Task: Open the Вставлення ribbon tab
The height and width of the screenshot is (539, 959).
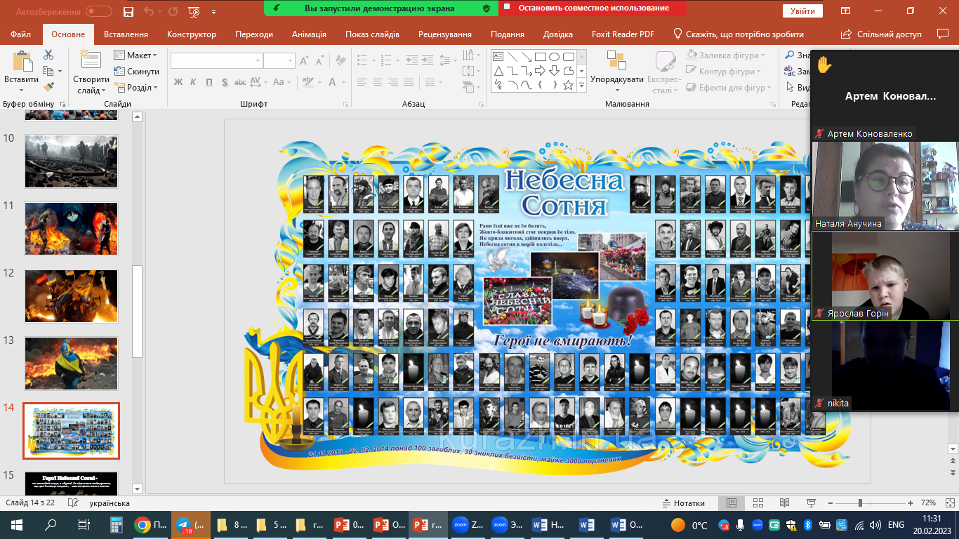Action: point(126,34)
